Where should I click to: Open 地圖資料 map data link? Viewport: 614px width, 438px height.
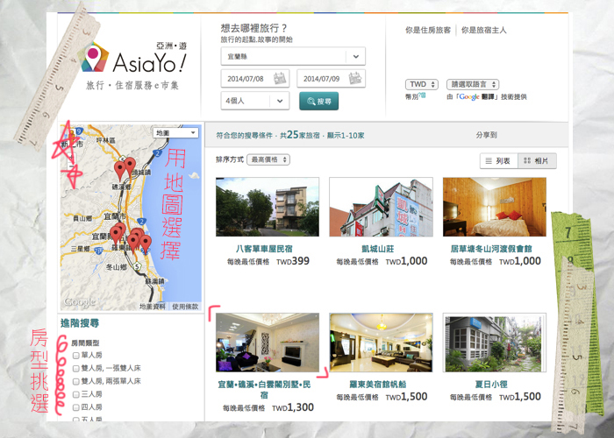coord(153,307)
